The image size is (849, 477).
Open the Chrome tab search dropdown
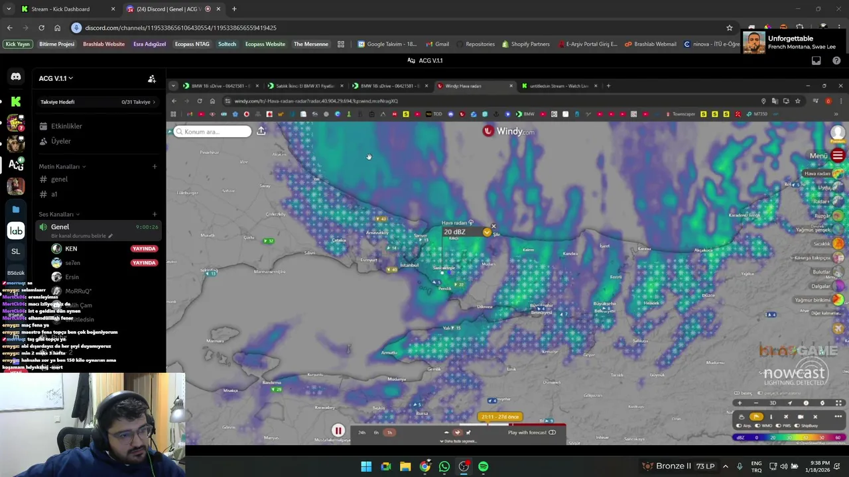tap(9, 9)
